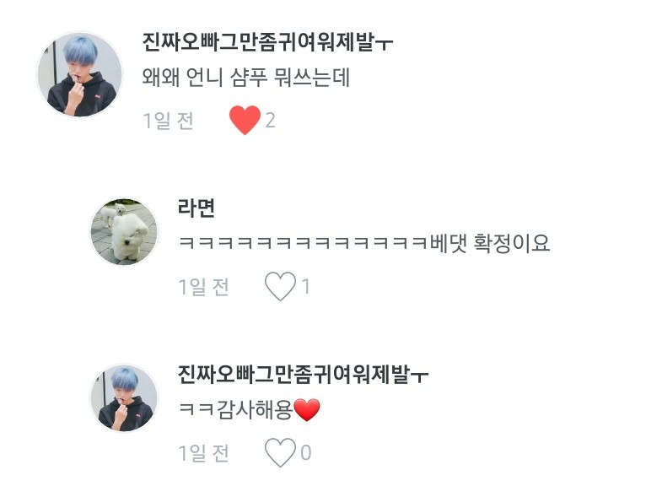Select the text 베댓 확정이요

(490, 243)
